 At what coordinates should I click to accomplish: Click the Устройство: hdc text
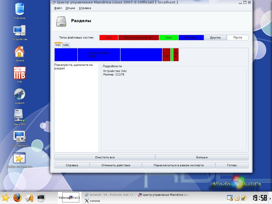pos(115,71)
